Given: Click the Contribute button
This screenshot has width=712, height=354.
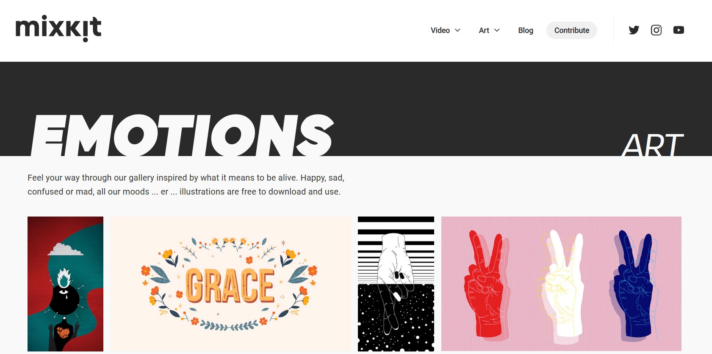Looking at the screenshot, I should pyautogui.click(x=572, y=30).
